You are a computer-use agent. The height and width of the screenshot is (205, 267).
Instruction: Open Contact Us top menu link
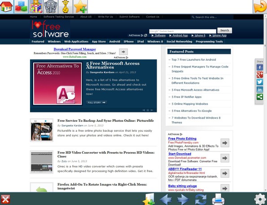coord(153,17)
